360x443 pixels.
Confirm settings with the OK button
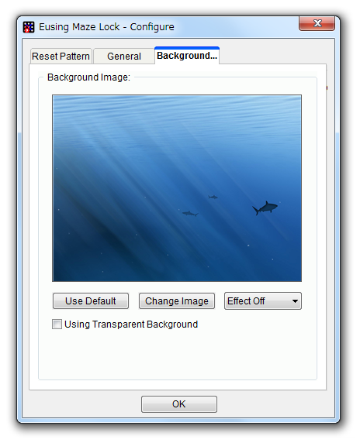(179, 404)
